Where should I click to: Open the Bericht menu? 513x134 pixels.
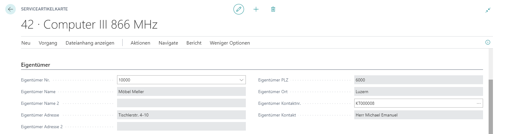pyautogui.click(x=194, y=43)
